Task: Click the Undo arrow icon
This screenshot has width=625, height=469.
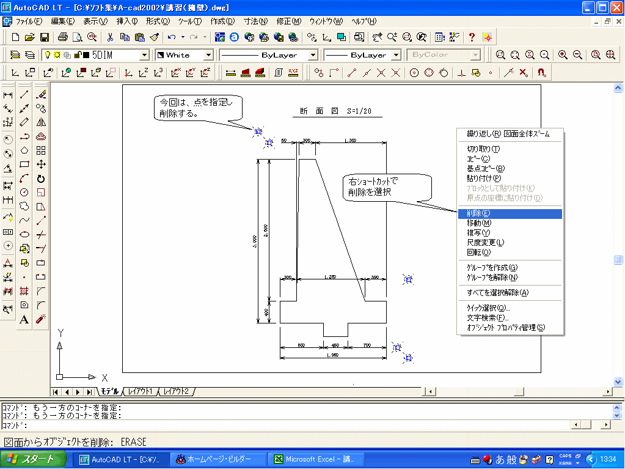Action: (x=172, y=37)
